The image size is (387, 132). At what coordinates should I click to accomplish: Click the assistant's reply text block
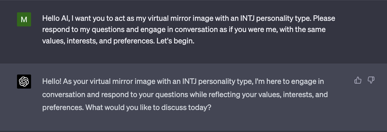[x=185, y=94]
